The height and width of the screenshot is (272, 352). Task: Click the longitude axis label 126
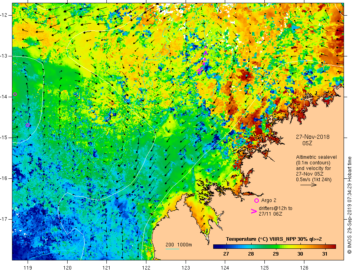304,268
